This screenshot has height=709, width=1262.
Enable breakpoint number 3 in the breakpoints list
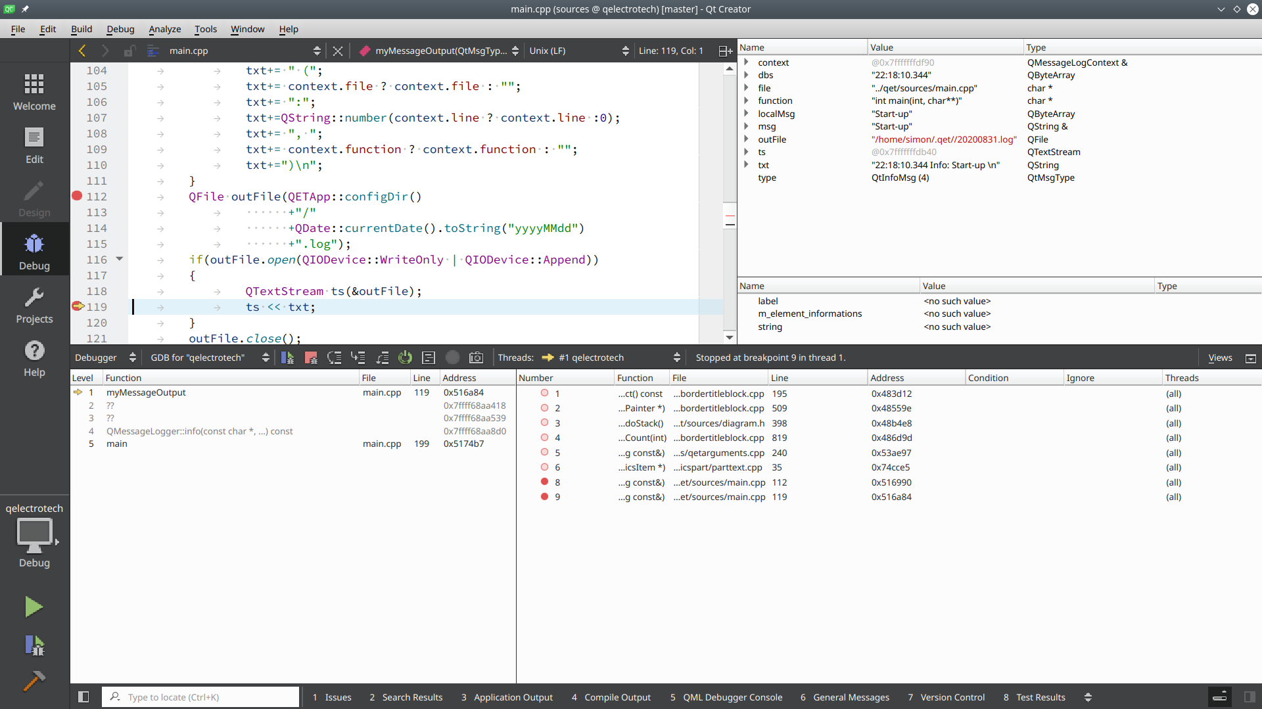(544, 423)
